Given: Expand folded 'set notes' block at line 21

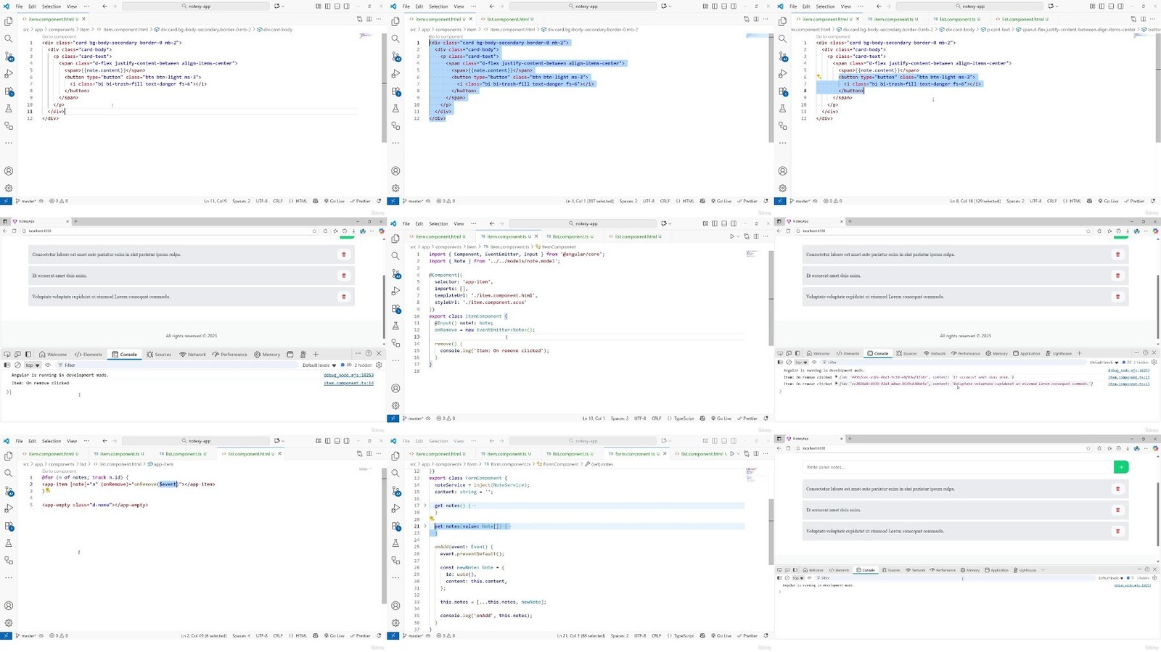Looking at the screenshot, I should (425, 526).
